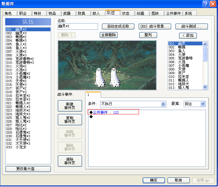This screenshot has height=187, width=218.
Task: Select enemy 013: 矮人鬼 in enemy list
Action: point(185,88)
